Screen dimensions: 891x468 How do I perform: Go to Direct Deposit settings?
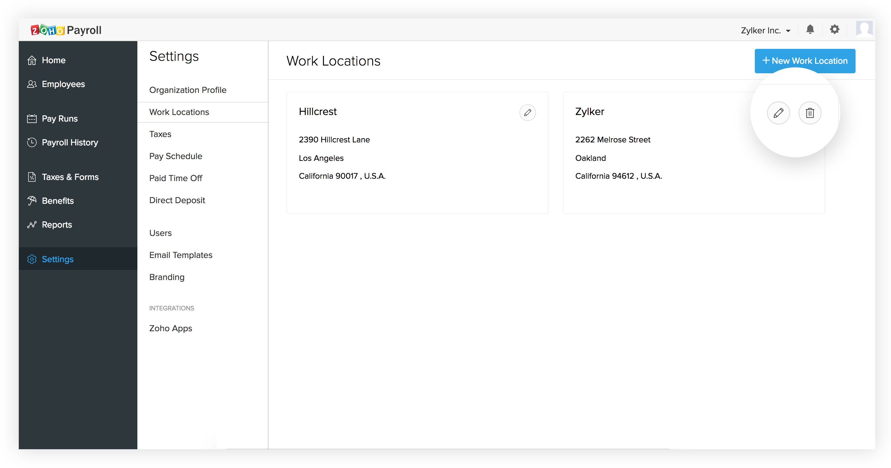coord(177,200)
